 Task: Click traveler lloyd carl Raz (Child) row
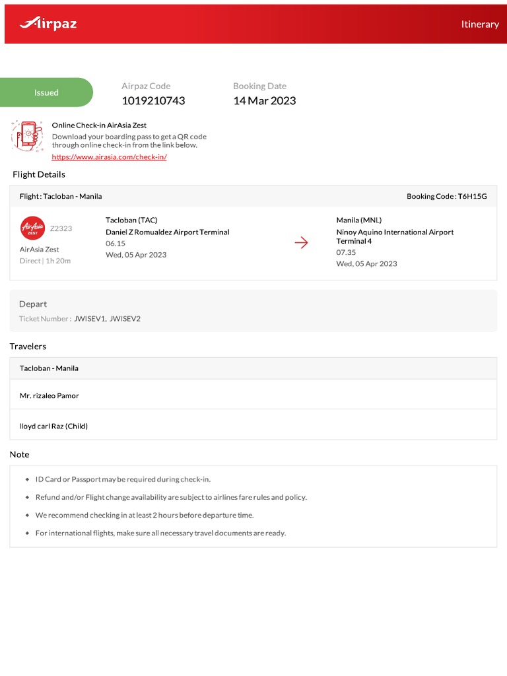[x=253, y=425]
